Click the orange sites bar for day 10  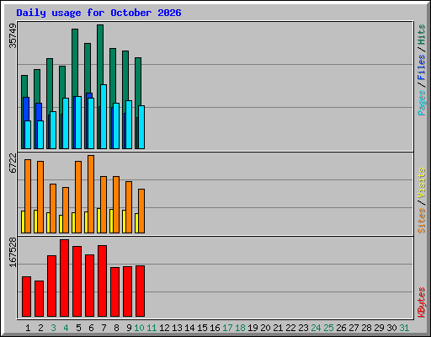[141, 211]
